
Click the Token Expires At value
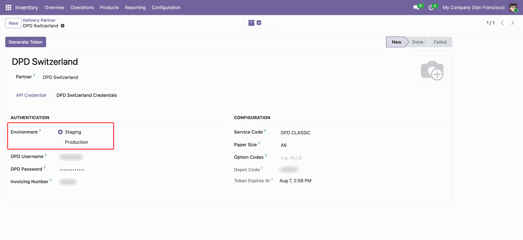click(295, 181)
